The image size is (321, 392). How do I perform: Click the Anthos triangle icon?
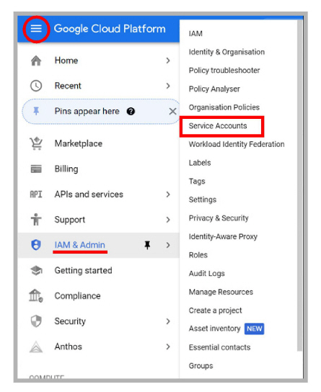pyautogui.click(x=36, y=347)
